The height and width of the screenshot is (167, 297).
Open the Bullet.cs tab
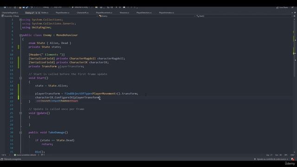pos(45,13)
